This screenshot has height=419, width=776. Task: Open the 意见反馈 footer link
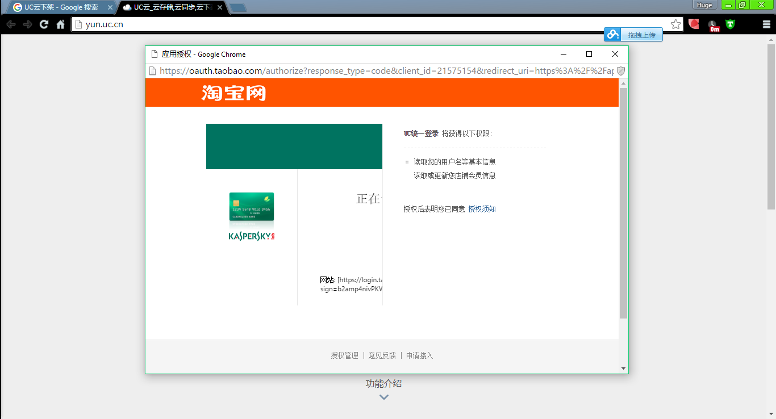[382, 355]
